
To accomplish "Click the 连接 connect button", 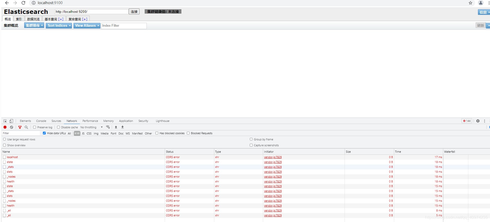I will pos(134,12).
